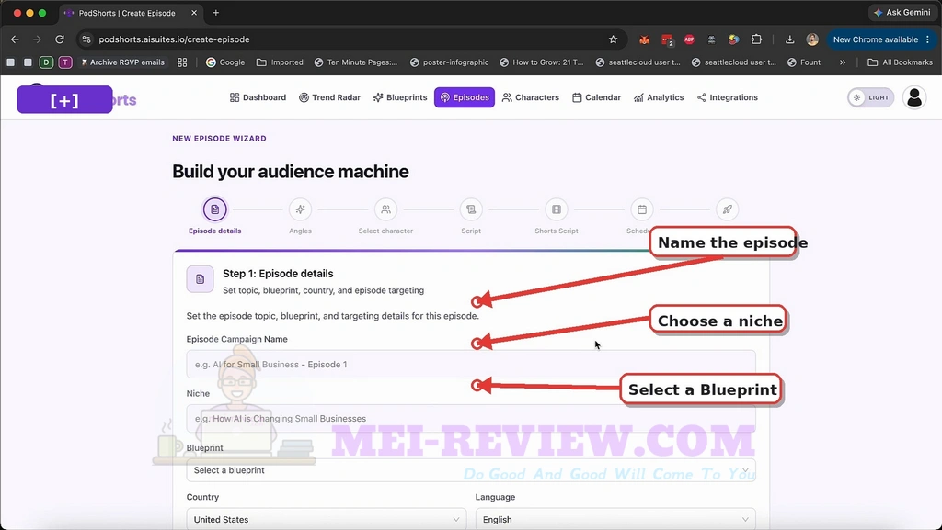Click the rocket launch step icon
Viewport: 942px width, 530px height.
(x=727, y=209)
